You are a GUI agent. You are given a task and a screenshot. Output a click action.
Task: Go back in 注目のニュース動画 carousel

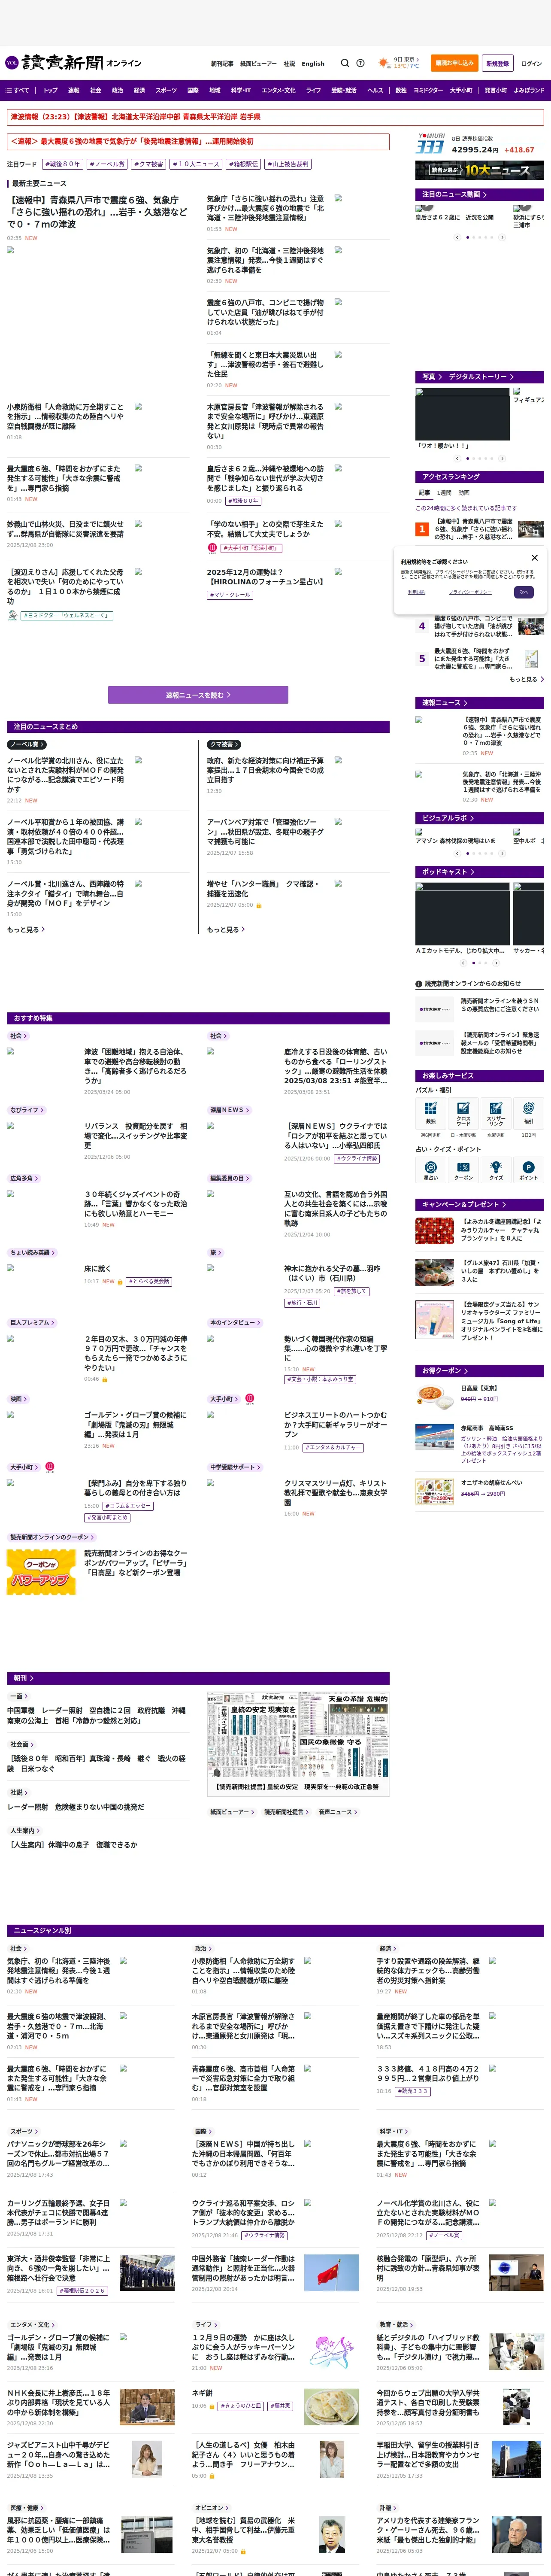point(457,237)
